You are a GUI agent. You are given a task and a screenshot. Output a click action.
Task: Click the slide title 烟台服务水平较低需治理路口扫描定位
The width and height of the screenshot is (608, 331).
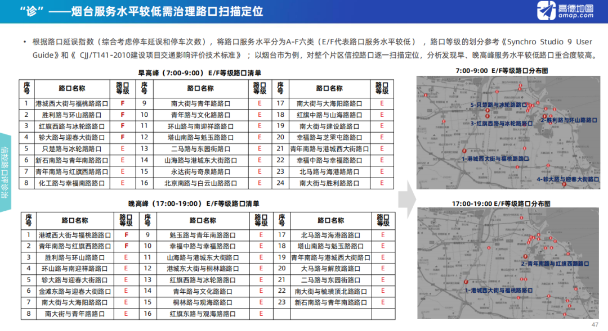[167, 11]
